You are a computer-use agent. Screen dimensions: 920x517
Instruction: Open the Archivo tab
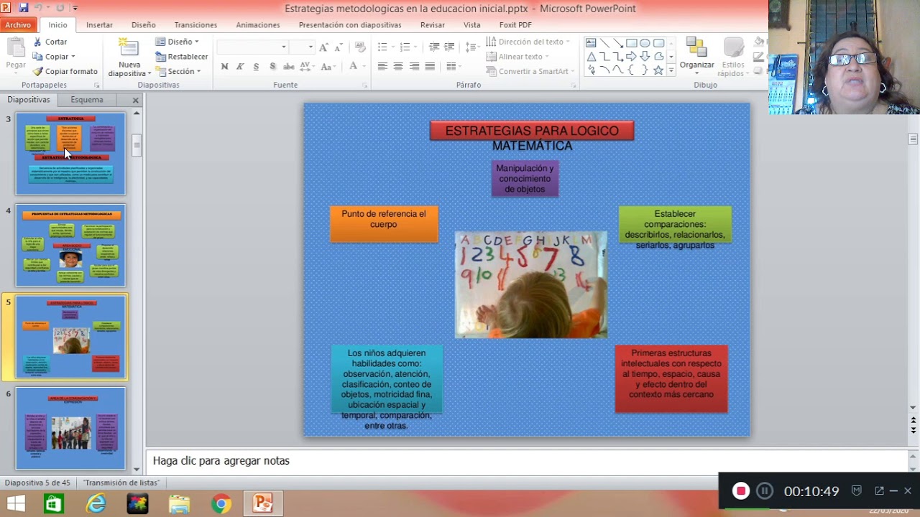tap(18, 24)
